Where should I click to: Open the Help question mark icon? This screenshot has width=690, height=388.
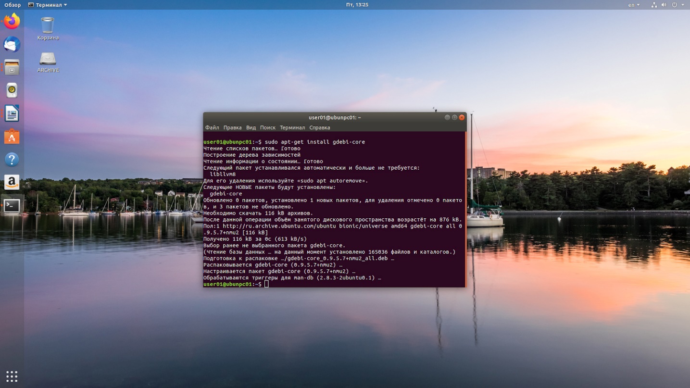(x=12, y=160)
